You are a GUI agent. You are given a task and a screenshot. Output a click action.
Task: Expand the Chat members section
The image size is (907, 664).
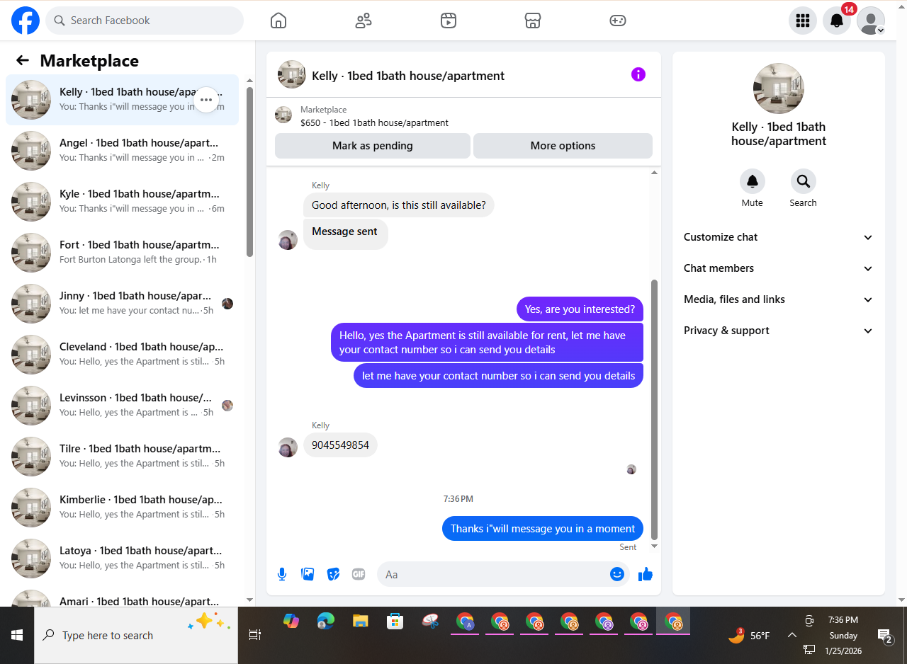(779, 268)
